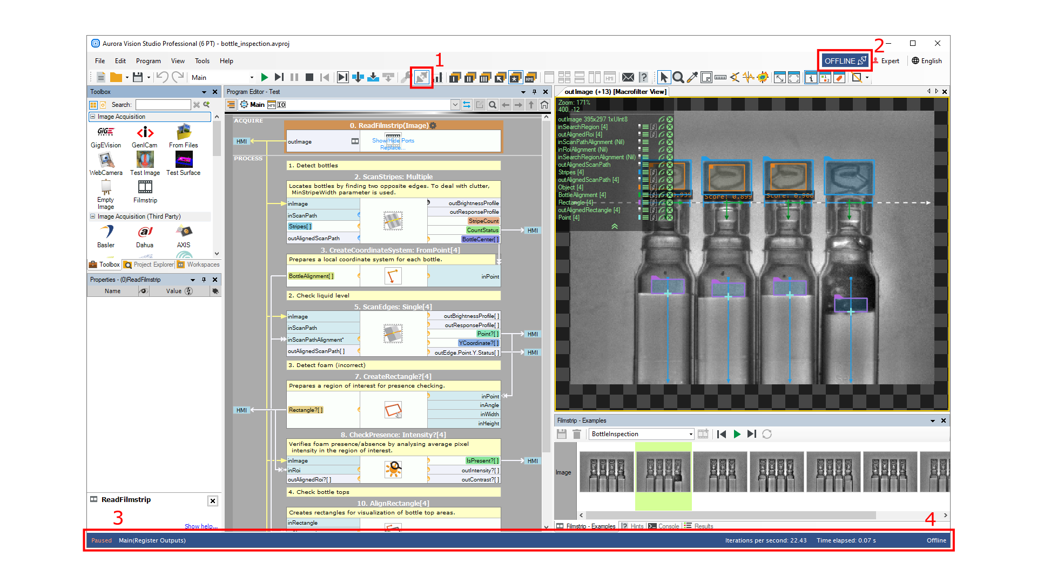Stop program execution with the square Stop button
The height and width of the screenshot is (583, 1037).
point(309,77)
